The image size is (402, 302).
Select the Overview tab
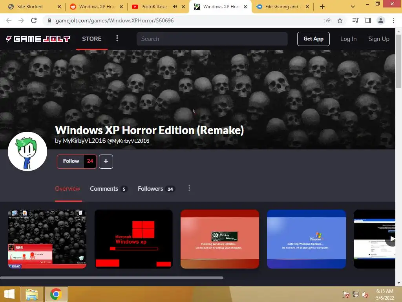click(68, 189)
